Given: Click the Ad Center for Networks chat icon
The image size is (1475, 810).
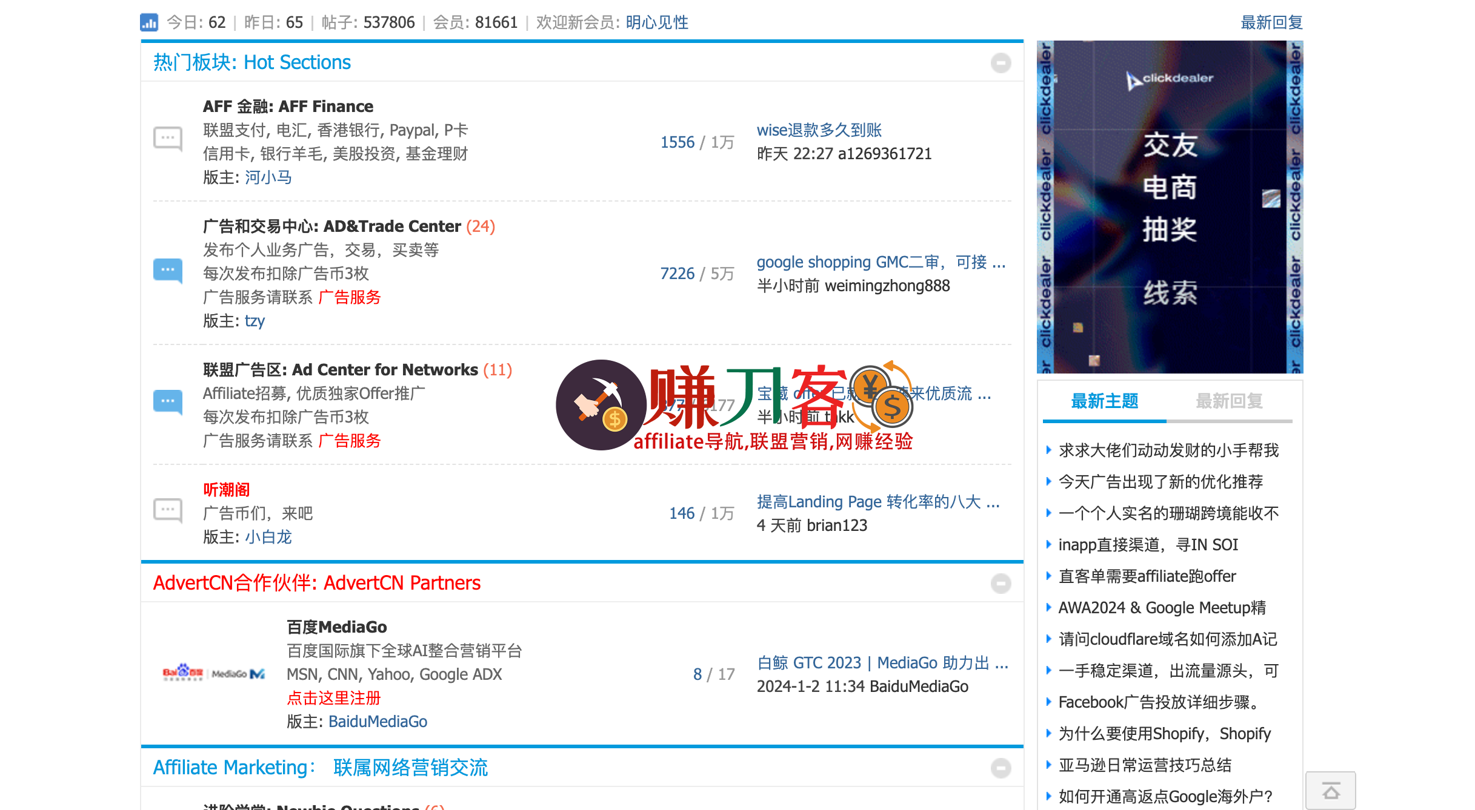Looking at the screenshot, I should (168, 401).
